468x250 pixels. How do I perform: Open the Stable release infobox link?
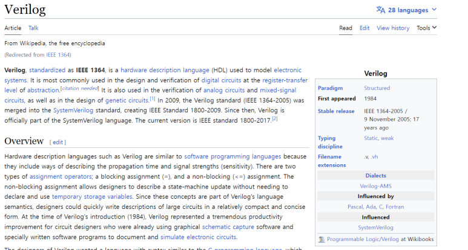336,111
